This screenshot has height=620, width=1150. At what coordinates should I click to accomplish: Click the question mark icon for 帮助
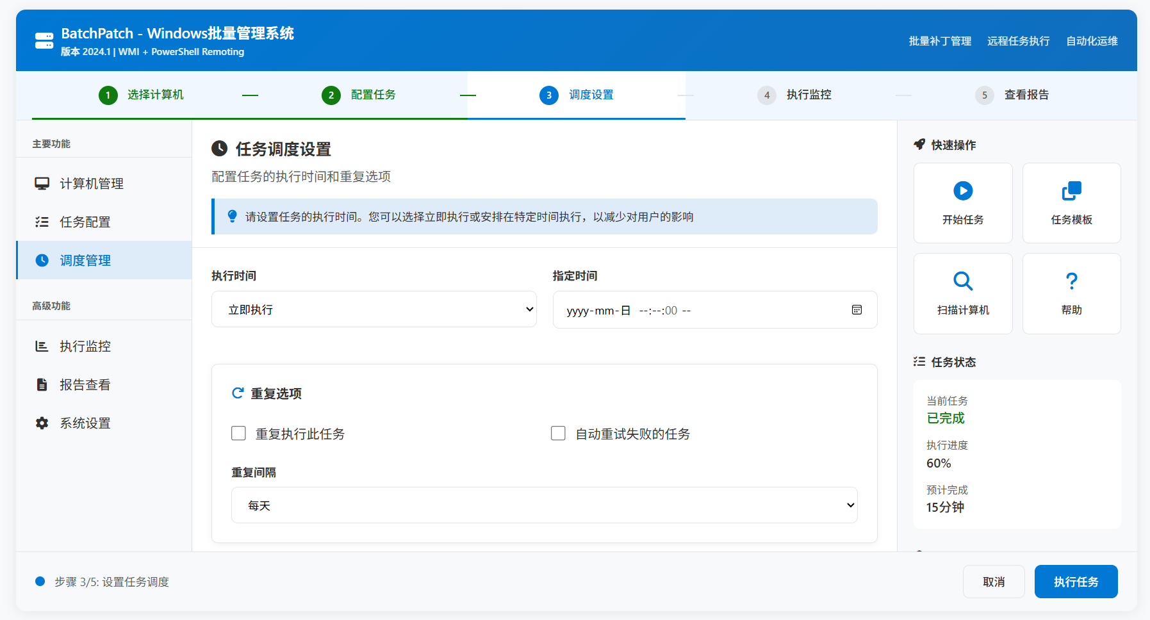[1072, 281]
